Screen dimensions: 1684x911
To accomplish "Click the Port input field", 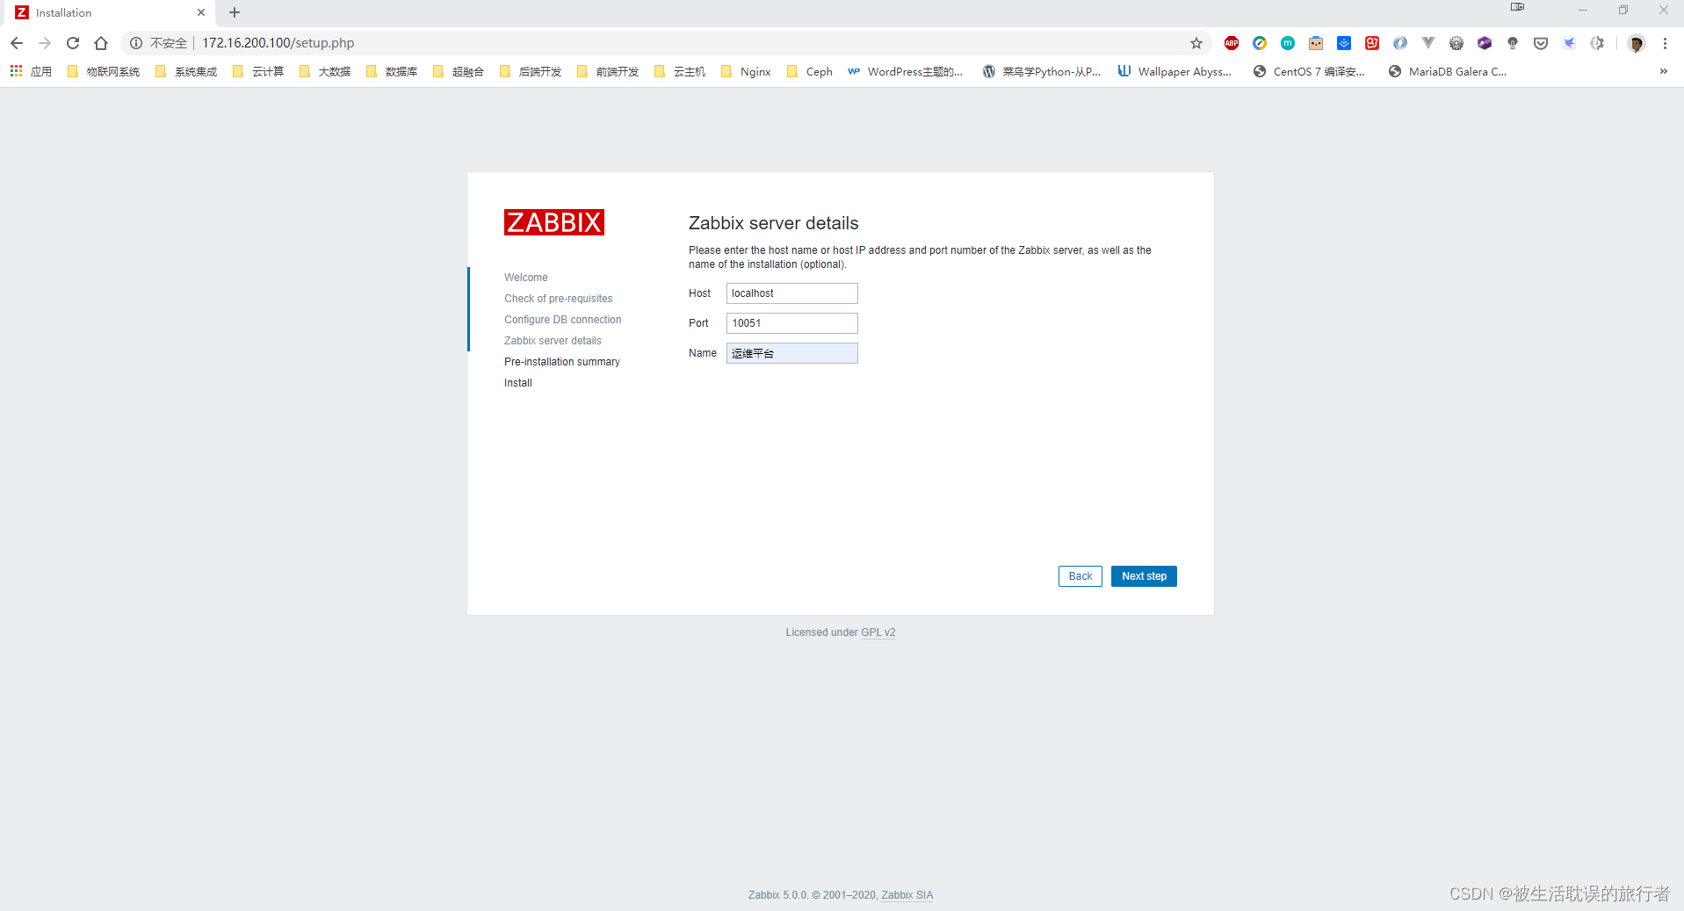I will [791, 323].
